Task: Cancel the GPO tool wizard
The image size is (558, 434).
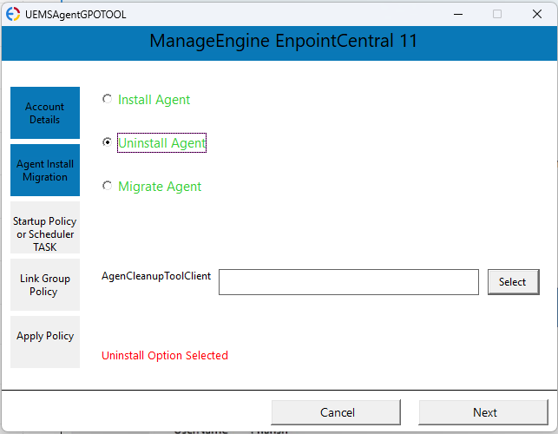Action: tap(336, 412)
